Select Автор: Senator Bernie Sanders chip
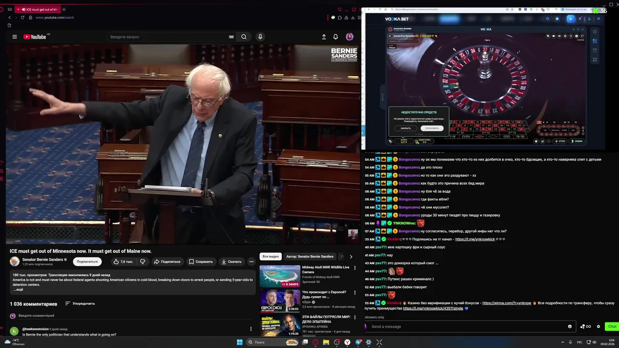The height and width of the screenshot is (348, 619). tap(309, 256)
